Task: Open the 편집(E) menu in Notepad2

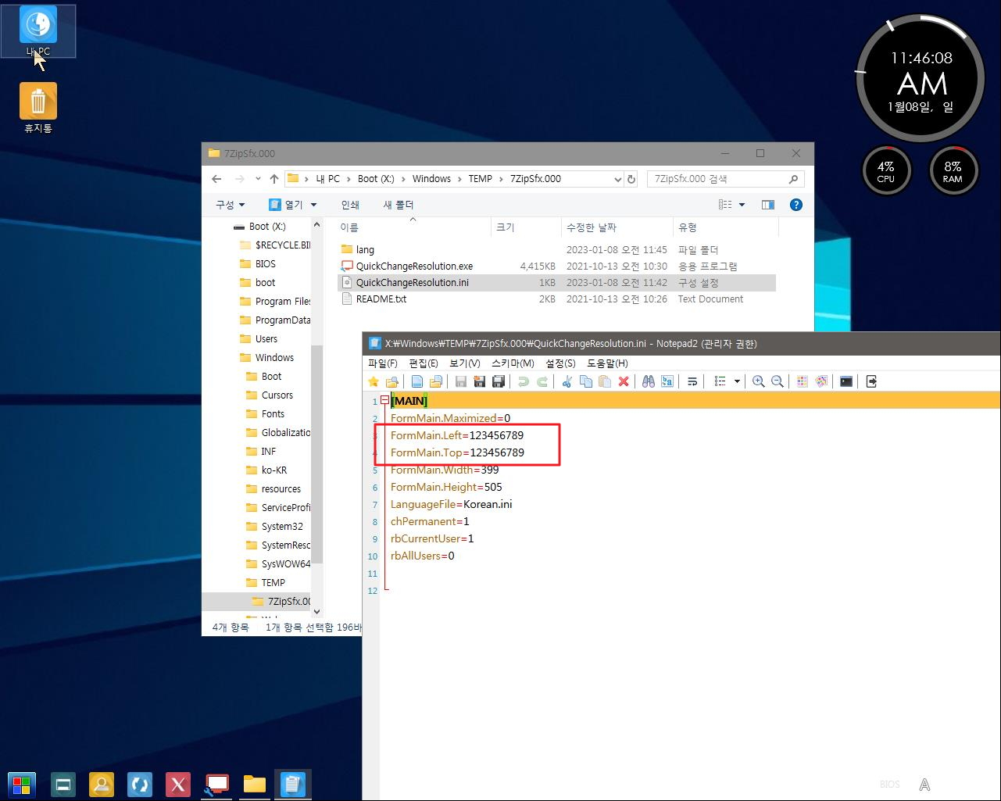Action: pyautogui.click(x=424, y=363)
